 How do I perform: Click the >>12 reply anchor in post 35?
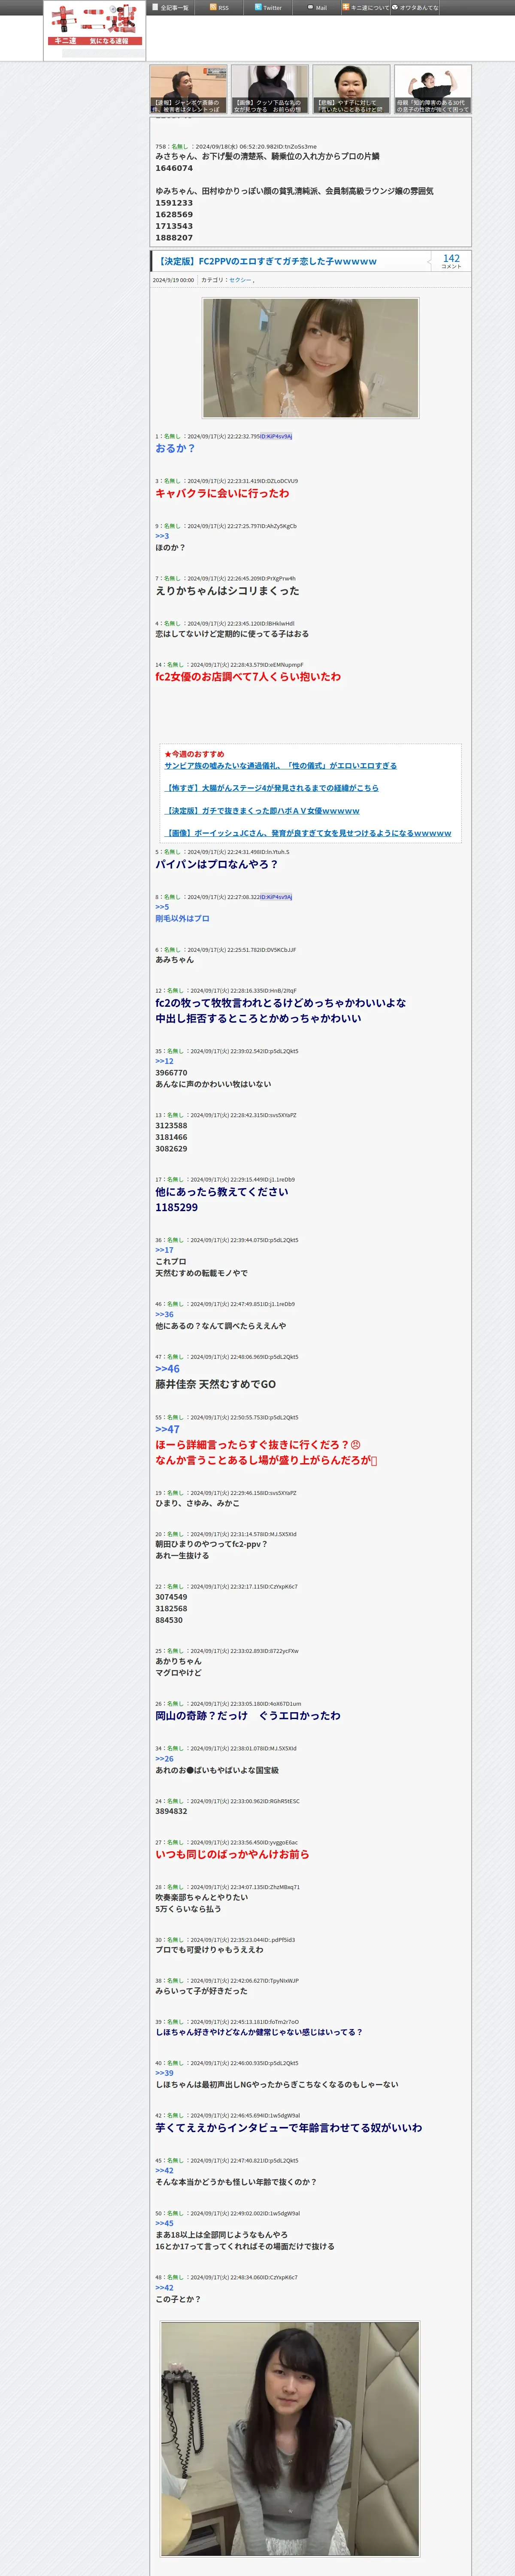(164, 1061)
